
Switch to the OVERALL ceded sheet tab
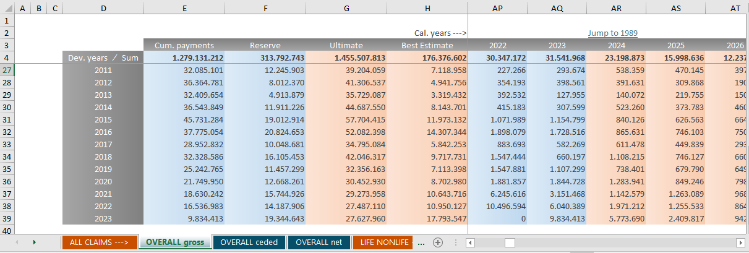(249, 242)
